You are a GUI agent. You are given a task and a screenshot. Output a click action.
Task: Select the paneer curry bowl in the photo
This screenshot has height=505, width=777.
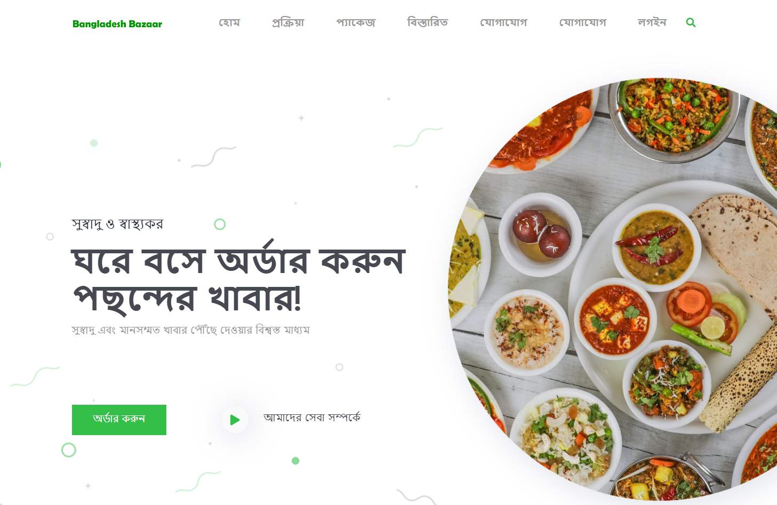coord(615,318)
